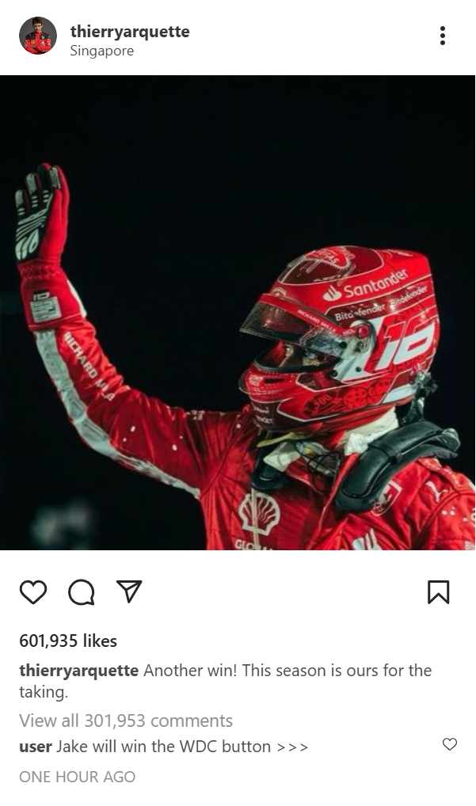Like the comment from user with the small heart

click(450, 744)
